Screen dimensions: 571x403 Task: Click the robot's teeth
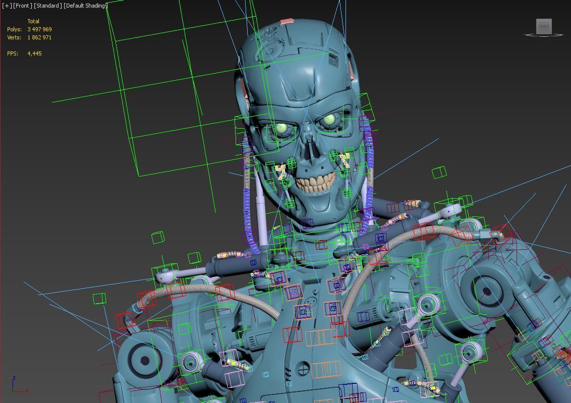click(316, 183)
